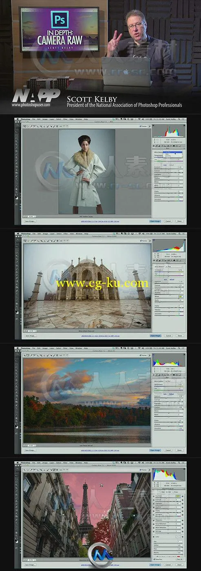Open Image menu above Taj Mahal window

tap(45, 234)
